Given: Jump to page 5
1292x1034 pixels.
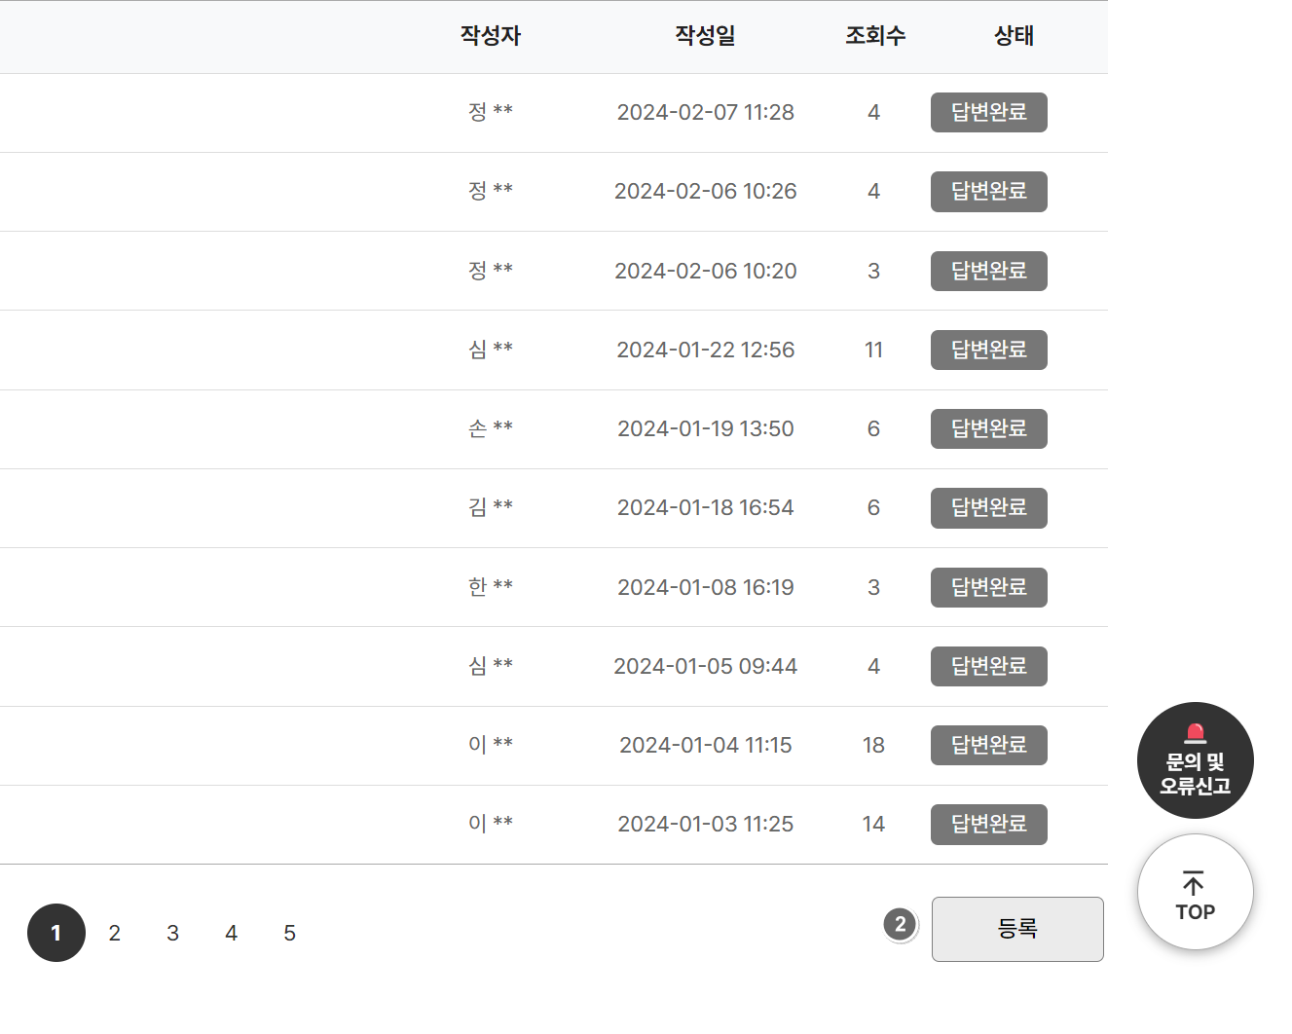Looking at the screenshot, I should [289, 932].
